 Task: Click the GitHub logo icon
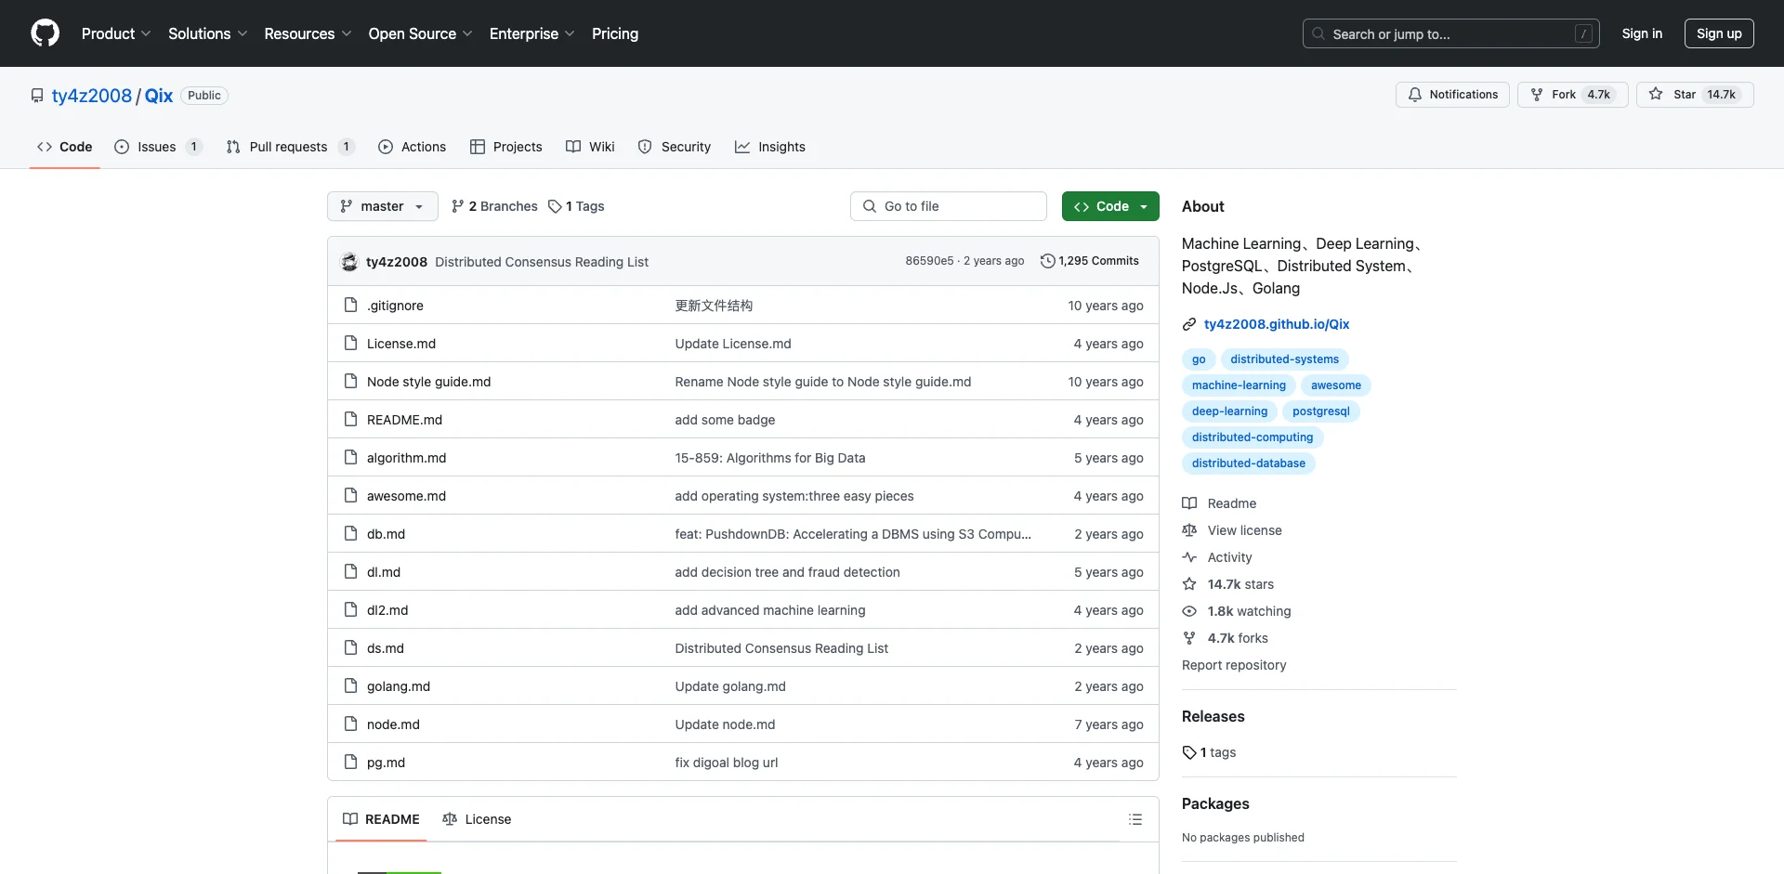tap(45, 33)
